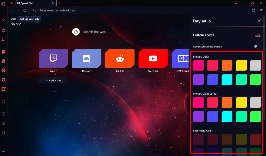Enable the Advanced Configuration toggle
Viewport: 266px width, 156px height.
[257, 46]
